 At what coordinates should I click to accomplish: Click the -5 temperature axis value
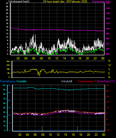coord(108,125)
